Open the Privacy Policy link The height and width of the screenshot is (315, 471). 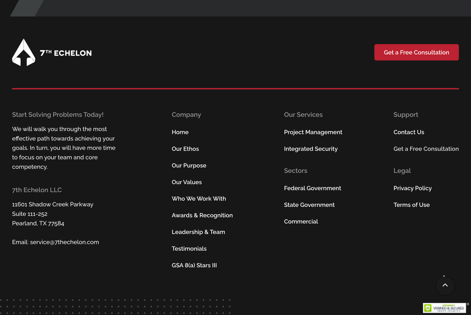(x=412, y=188)
